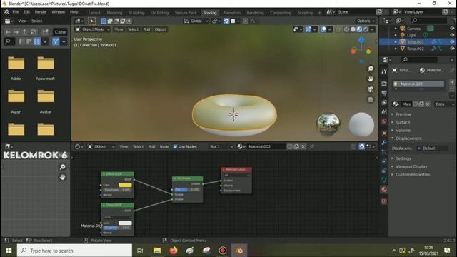This screenshot has width=457, height=257.
Task: Refresh the file browser list
Action: click(34, 31)
